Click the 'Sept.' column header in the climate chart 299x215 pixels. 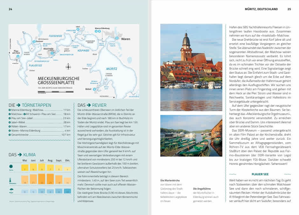[x=59, y=161]
